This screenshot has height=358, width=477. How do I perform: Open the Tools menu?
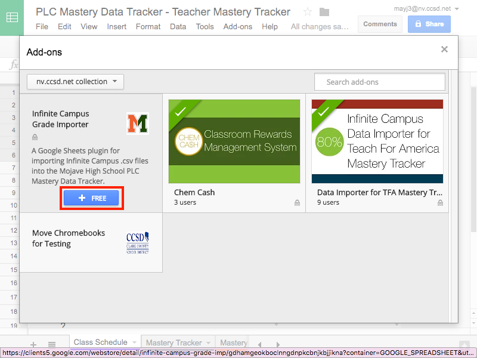(x=205, y=27)
